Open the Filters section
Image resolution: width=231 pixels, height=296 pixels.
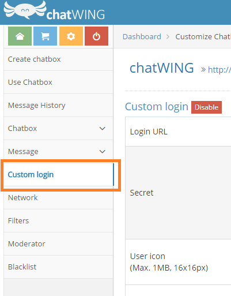pyautogui.click(x=58, y=221)
